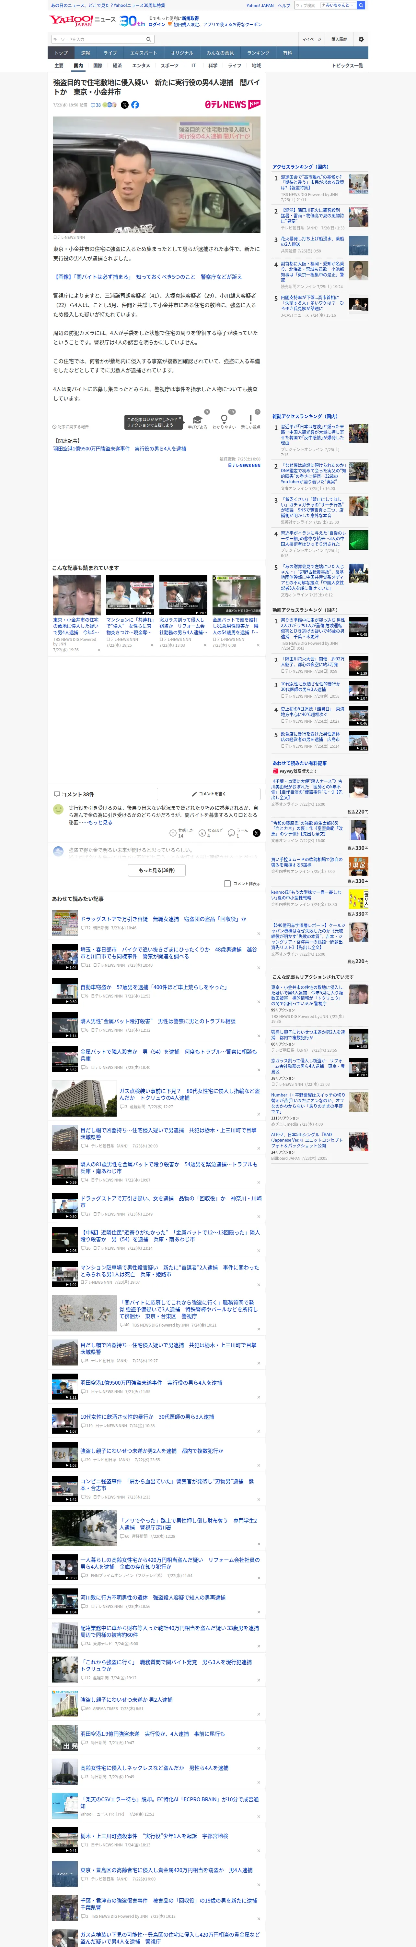This screenshot has width=416, height=1947.
Task: Close the reaction prompt tooltip
Action: (x=180, y=419)
